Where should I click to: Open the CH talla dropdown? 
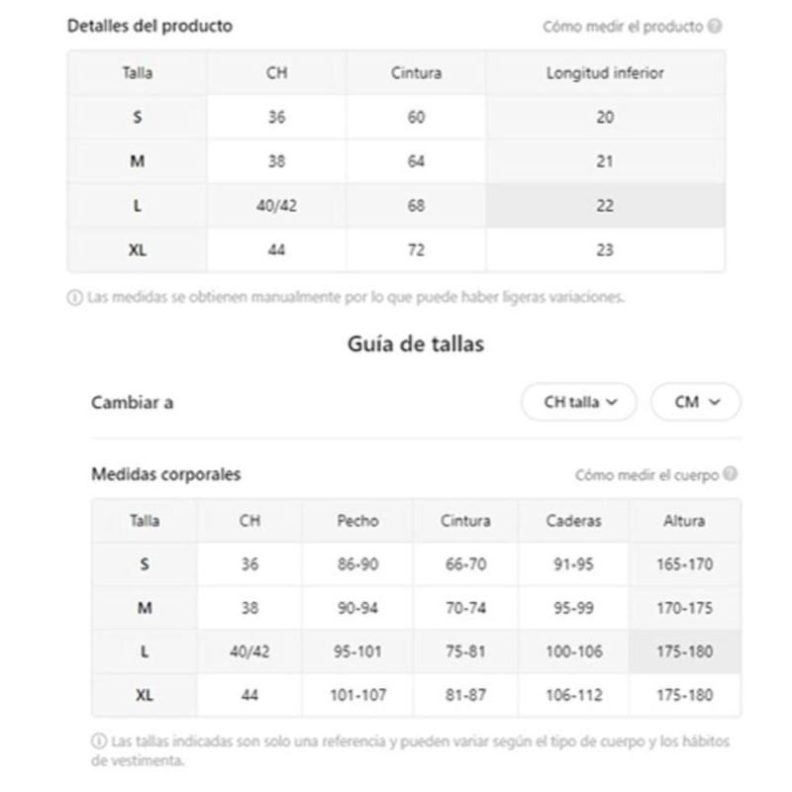click(x=579, y=402)
